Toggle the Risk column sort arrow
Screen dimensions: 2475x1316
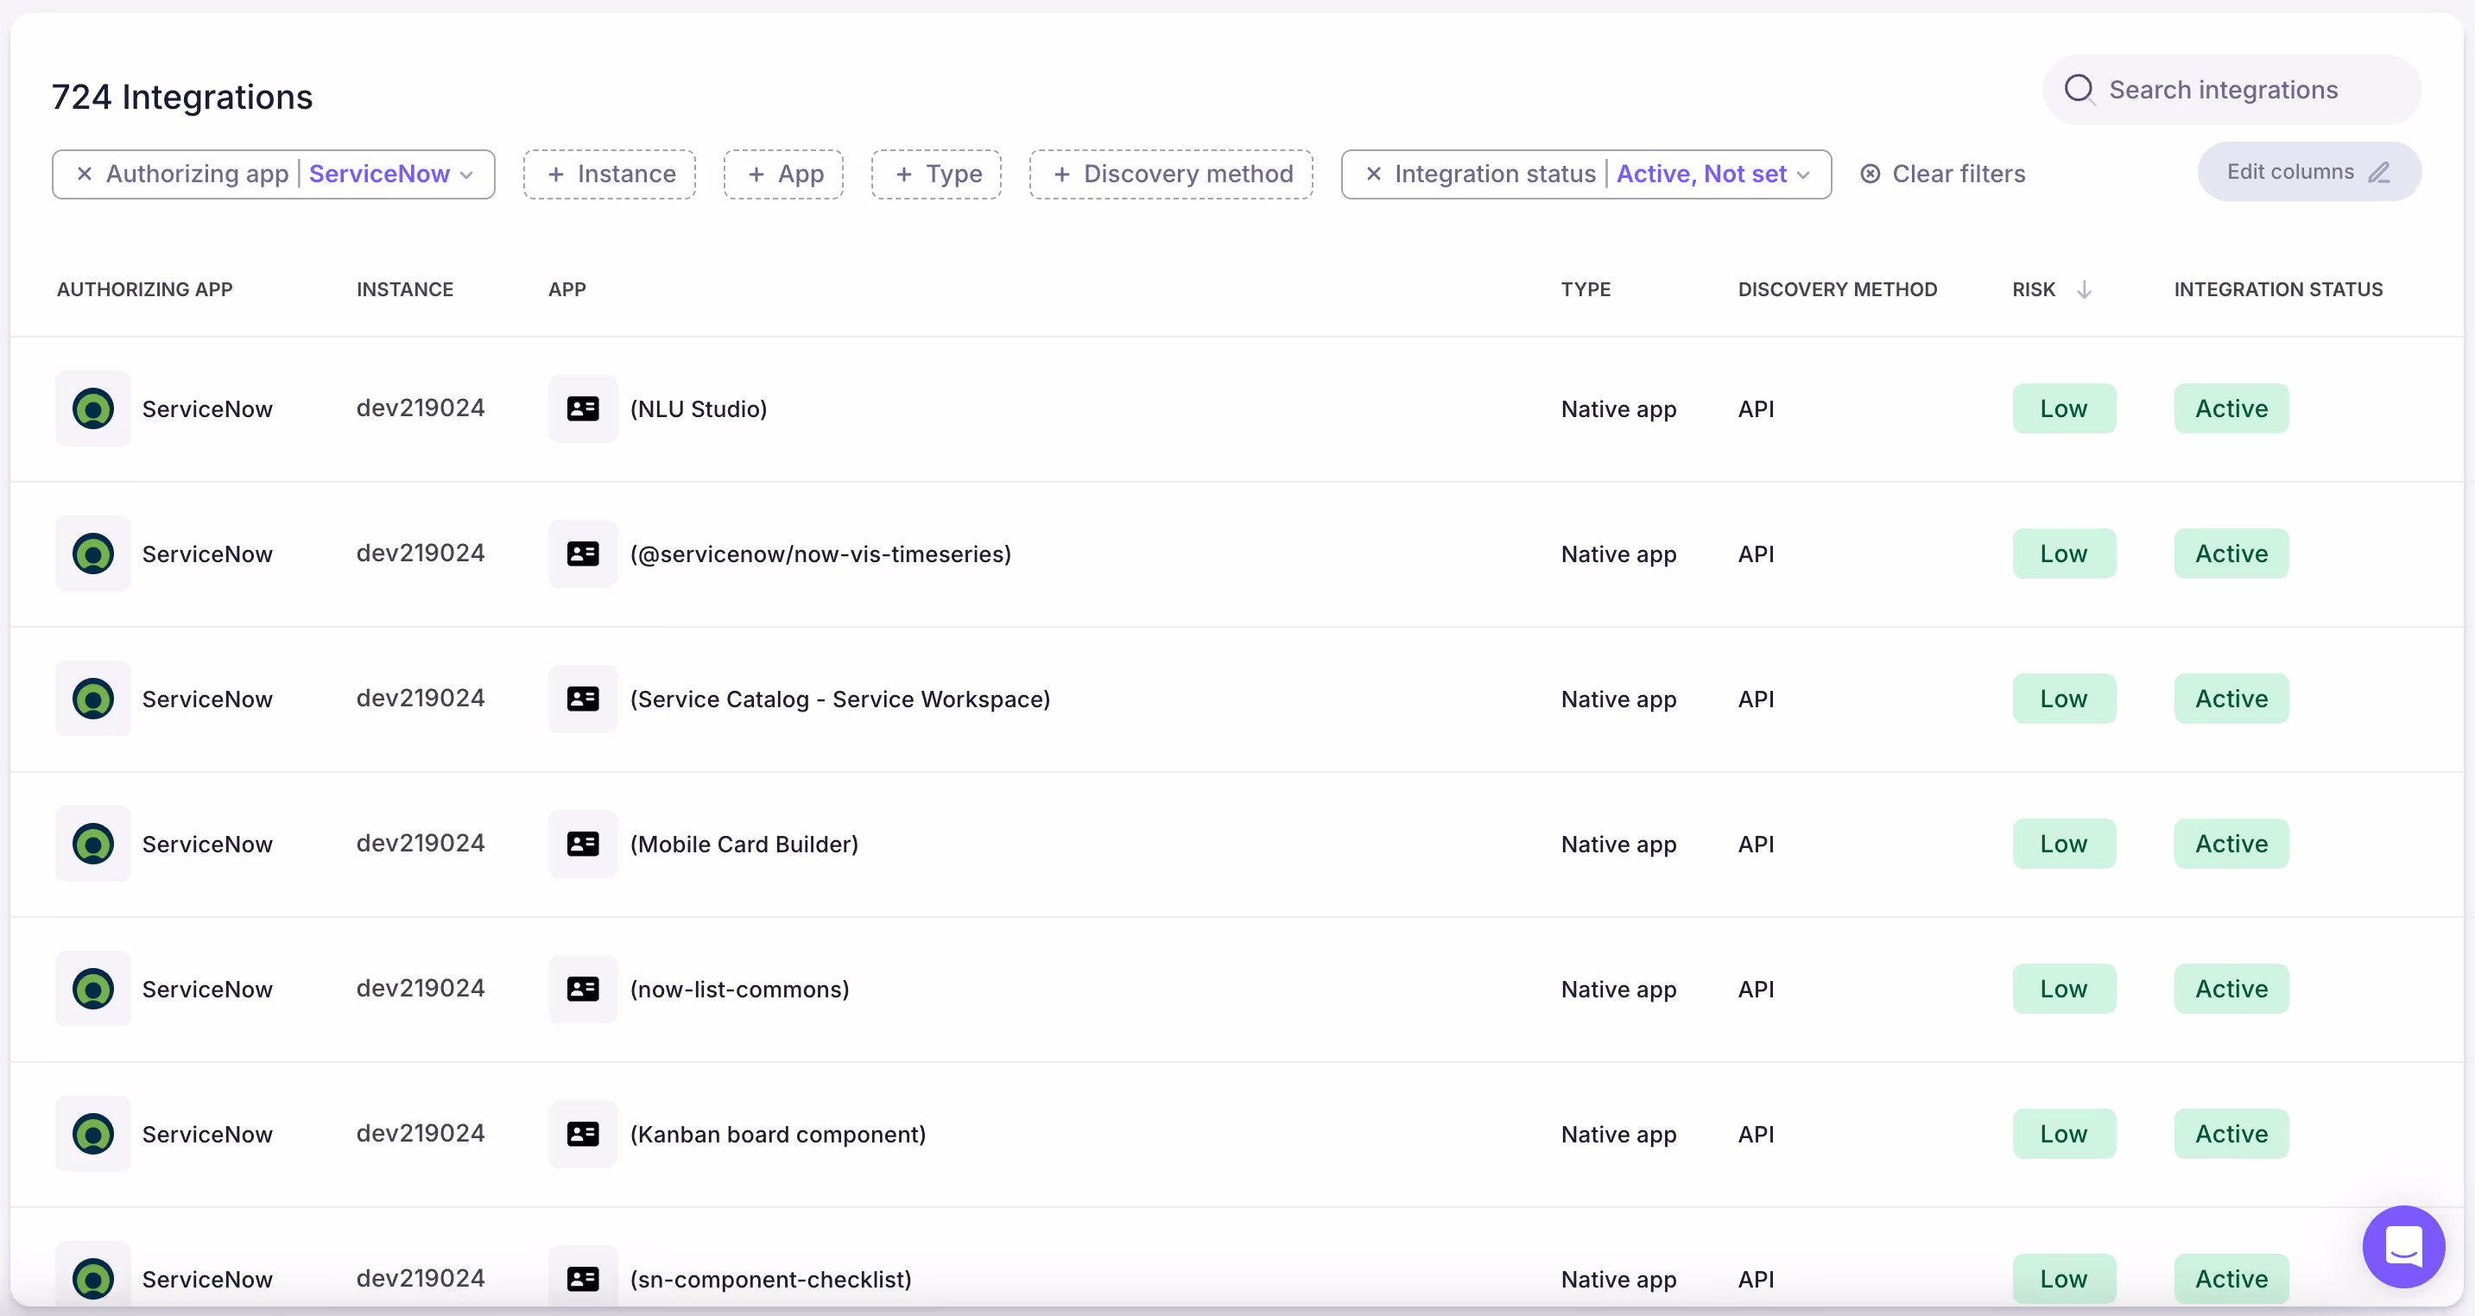(x=2083, y=289)
